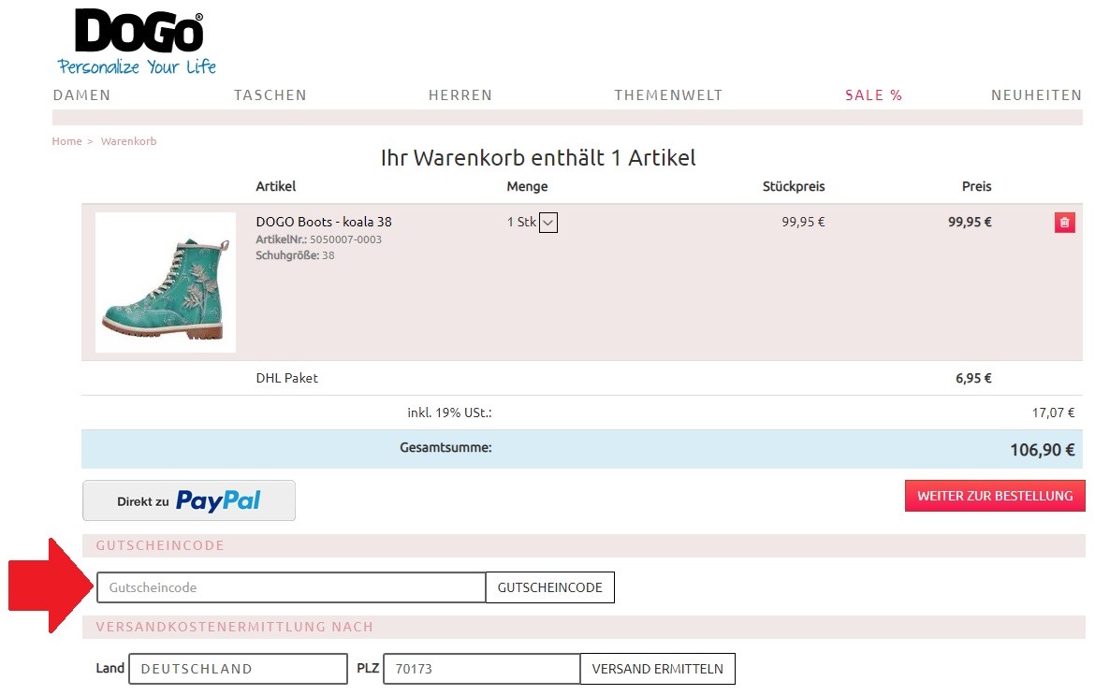Click the Gesamtsumme value 106,90 €
This screenshot has width=1095, height=695.
pyautogui.click(x=1042, y=450)
